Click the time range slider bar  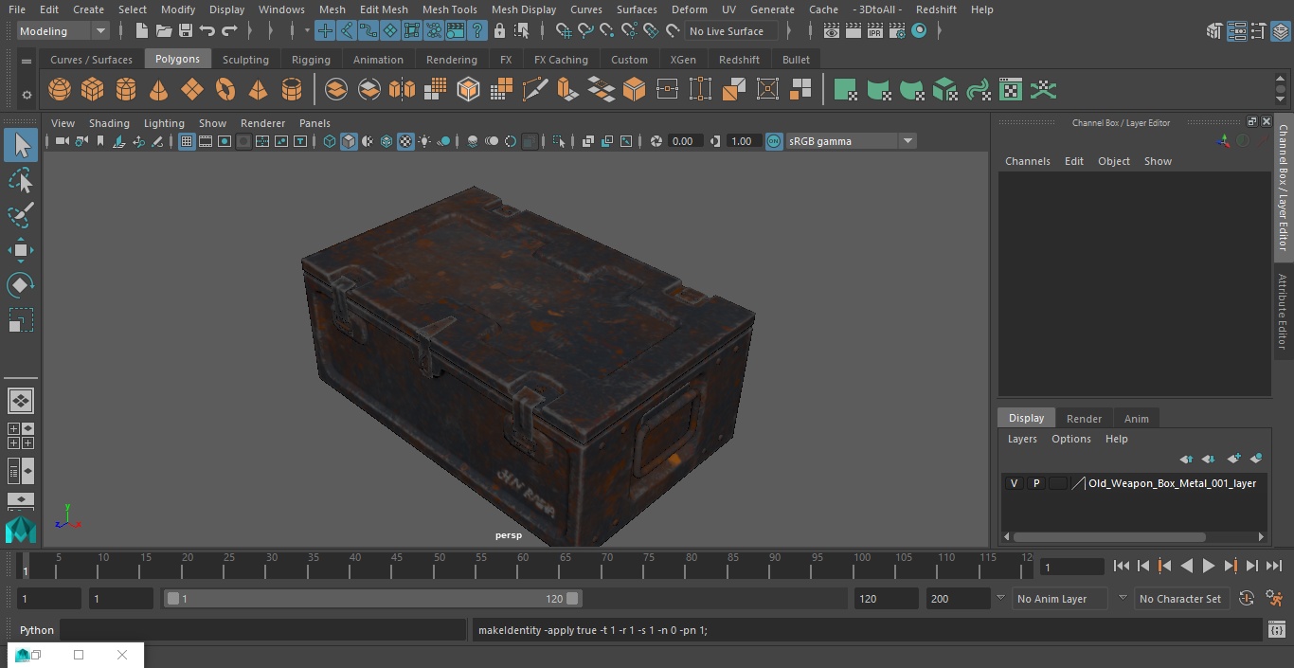coord(372,599)
